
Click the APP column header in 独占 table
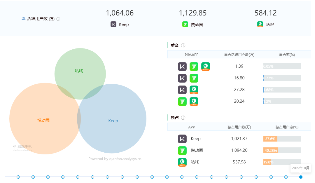(191, 127)
